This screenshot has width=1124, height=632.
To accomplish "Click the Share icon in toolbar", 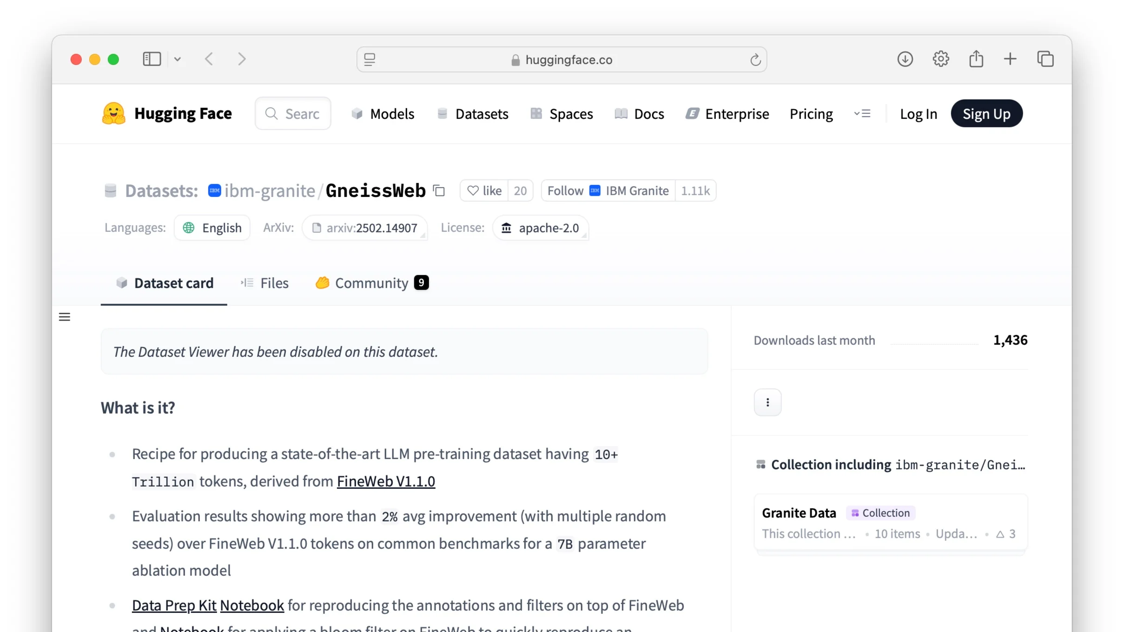I will 976,59.
